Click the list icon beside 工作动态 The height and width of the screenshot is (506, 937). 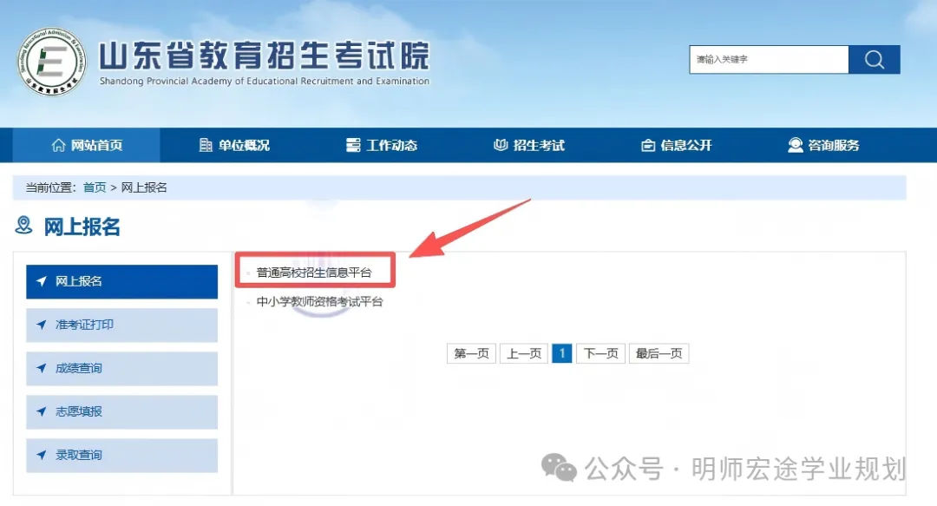pos(353,145)
